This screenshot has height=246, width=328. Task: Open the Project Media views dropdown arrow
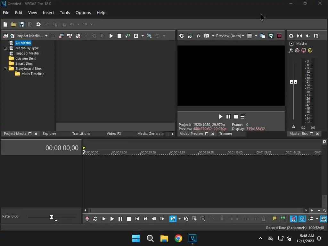(x=143, y=36)
